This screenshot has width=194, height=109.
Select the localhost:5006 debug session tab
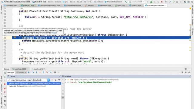[x=20, y=69]
